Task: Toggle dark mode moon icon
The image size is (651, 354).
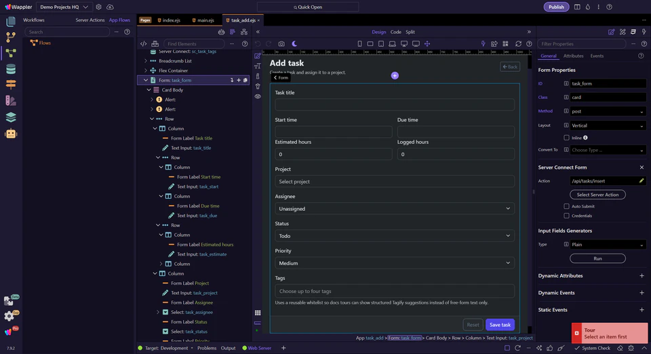Action: point(294,43)
